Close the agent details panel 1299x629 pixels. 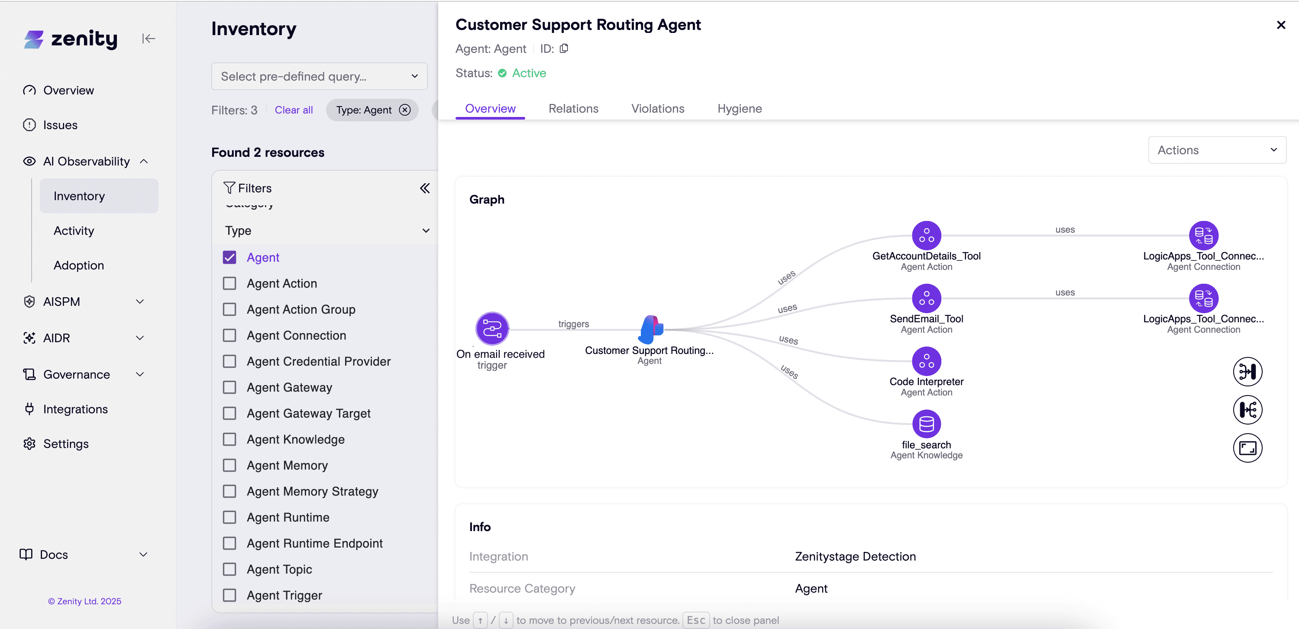coord(1280,25)
